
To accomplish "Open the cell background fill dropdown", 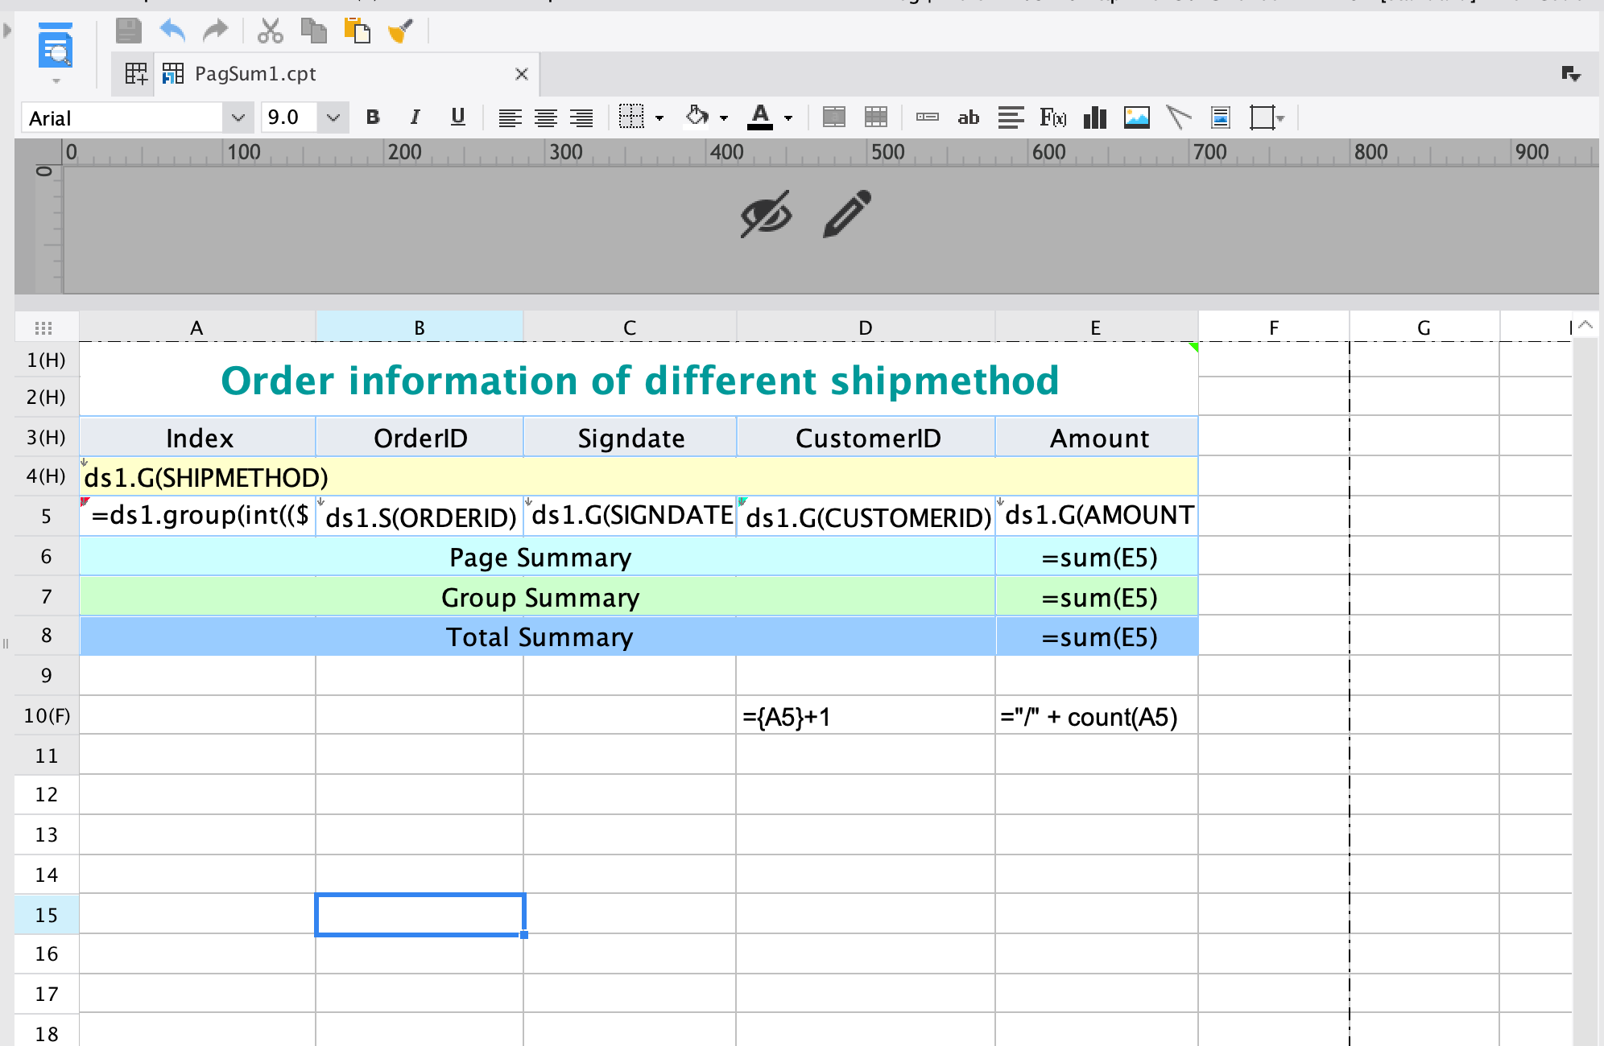I will click(721, 117).
